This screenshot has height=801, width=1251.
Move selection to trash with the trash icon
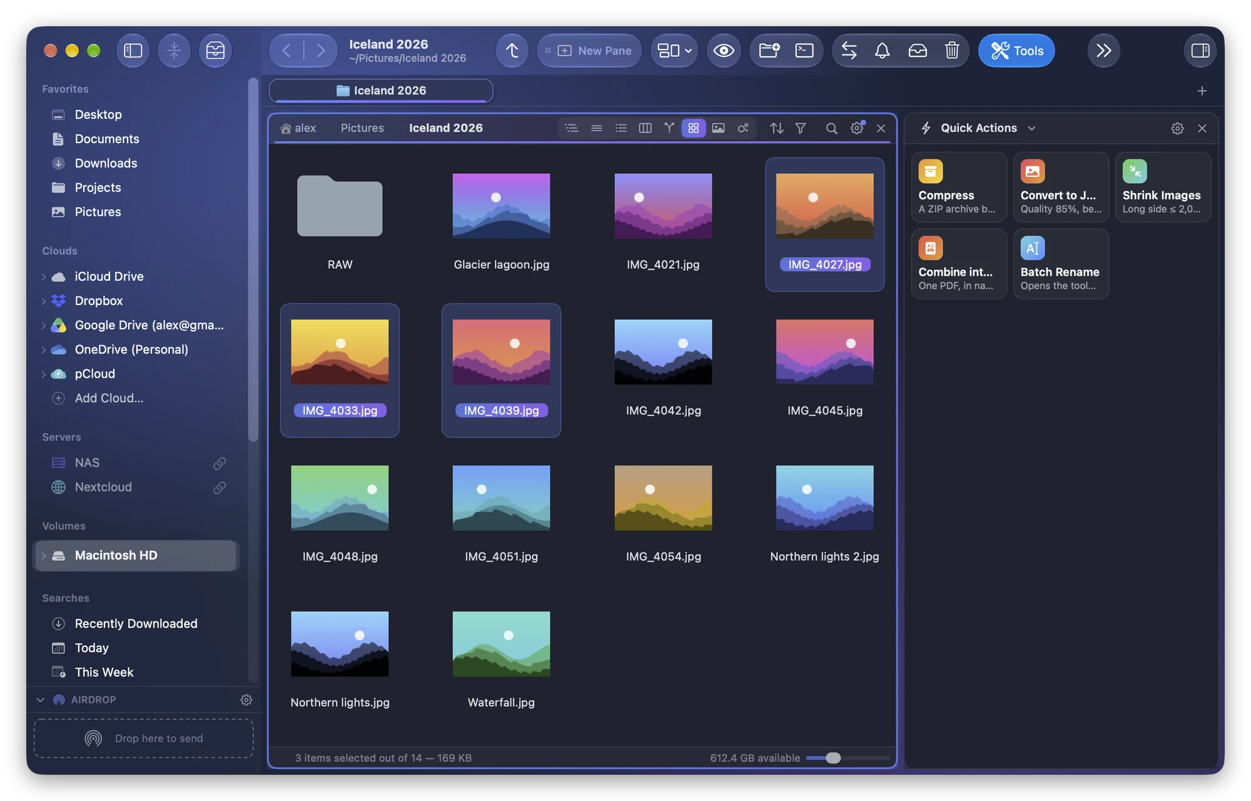pos(952,51)
